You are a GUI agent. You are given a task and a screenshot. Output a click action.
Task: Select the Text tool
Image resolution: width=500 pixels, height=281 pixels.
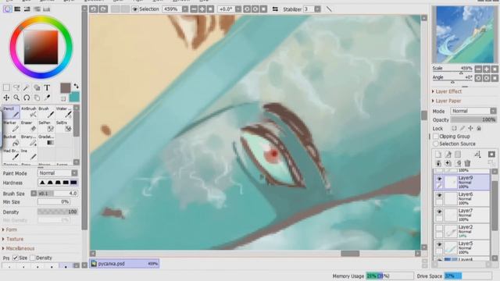pos(47,87)
